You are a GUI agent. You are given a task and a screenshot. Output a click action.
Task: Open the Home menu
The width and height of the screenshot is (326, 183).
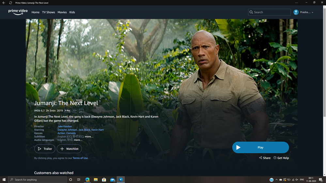point(35,12)
